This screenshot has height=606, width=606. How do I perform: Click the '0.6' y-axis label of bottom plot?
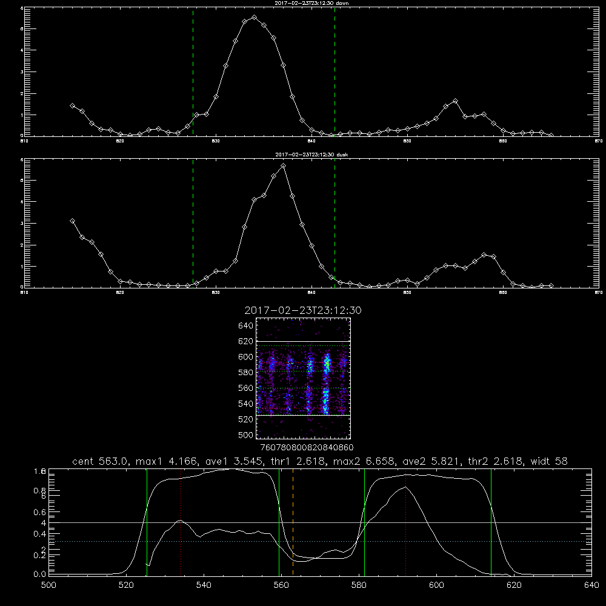[x=39, y=512]
